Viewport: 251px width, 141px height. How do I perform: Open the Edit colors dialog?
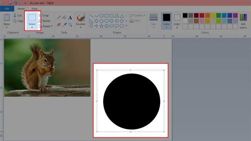tap(243, 21)
